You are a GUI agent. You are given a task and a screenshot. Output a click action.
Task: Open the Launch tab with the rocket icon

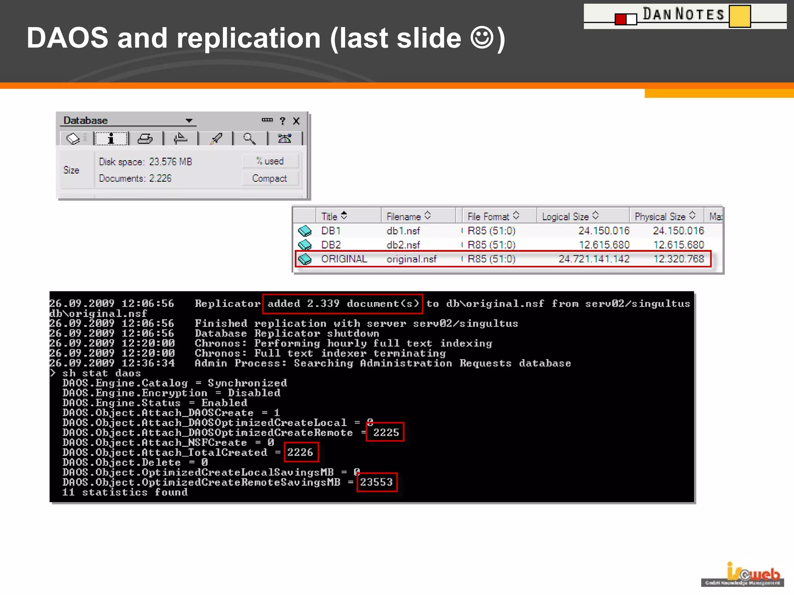click(216, 138)
